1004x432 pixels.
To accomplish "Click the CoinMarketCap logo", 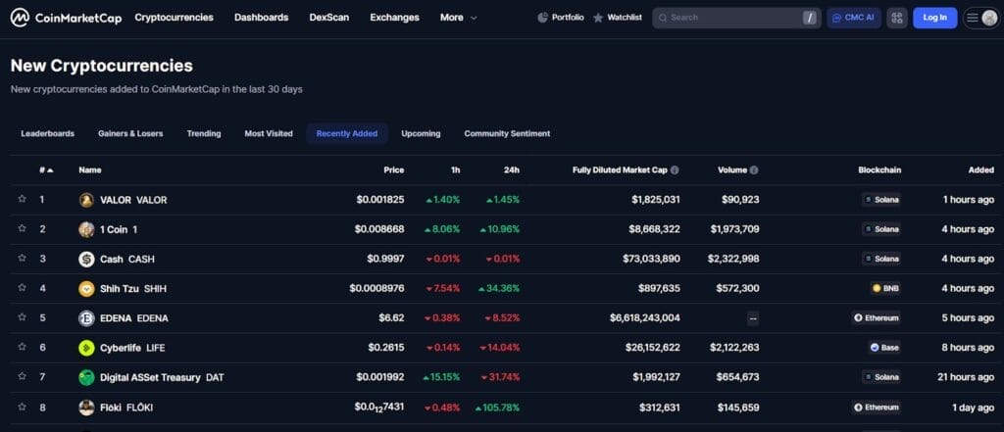I will 66,18.
